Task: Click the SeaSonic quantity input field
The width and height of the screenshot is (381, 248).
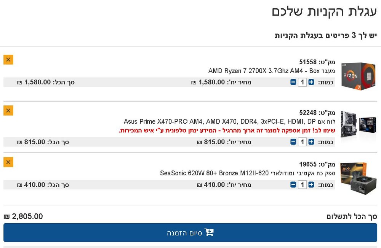Action: coord(302,185)
